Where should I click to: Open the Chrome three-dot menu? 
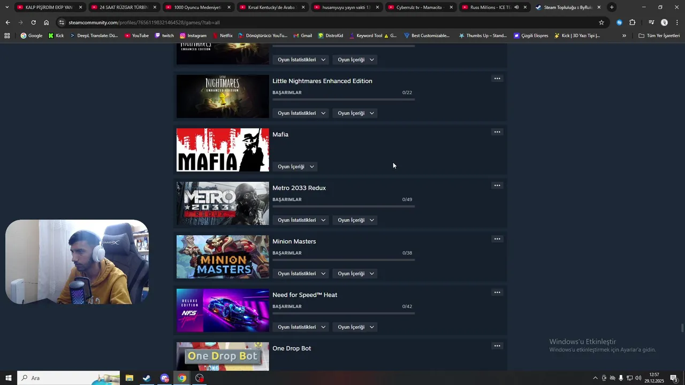678,22
